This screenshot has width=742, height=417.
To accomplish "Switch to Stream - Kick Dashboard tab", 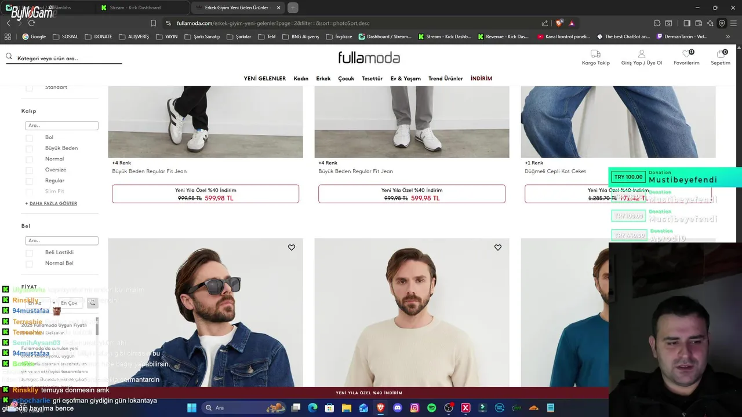I will pyautogui.click(x=142, y=8).
